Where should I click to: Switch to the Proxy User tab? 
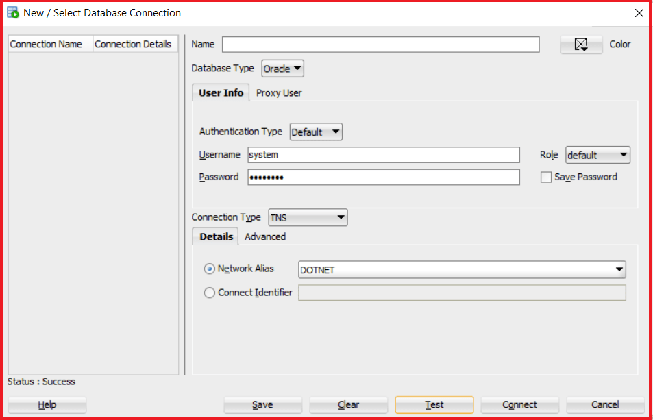tap(279, 92)
